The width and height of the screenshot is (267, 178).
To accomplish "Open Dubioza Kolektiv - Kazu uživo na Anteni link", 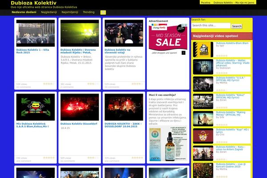I will tap(231, 148).
